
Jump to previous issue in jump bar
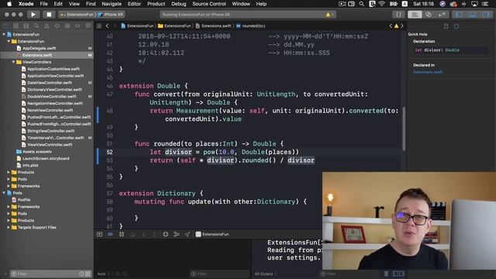pos(391,26)
